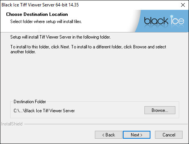This screenshot has width=189, height=144.
Task: Proceed with the Next > button
Action: (136, 135)
